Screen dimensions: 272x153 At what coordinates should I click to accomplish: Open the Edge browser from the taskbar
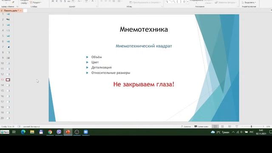tap(23, 132)
